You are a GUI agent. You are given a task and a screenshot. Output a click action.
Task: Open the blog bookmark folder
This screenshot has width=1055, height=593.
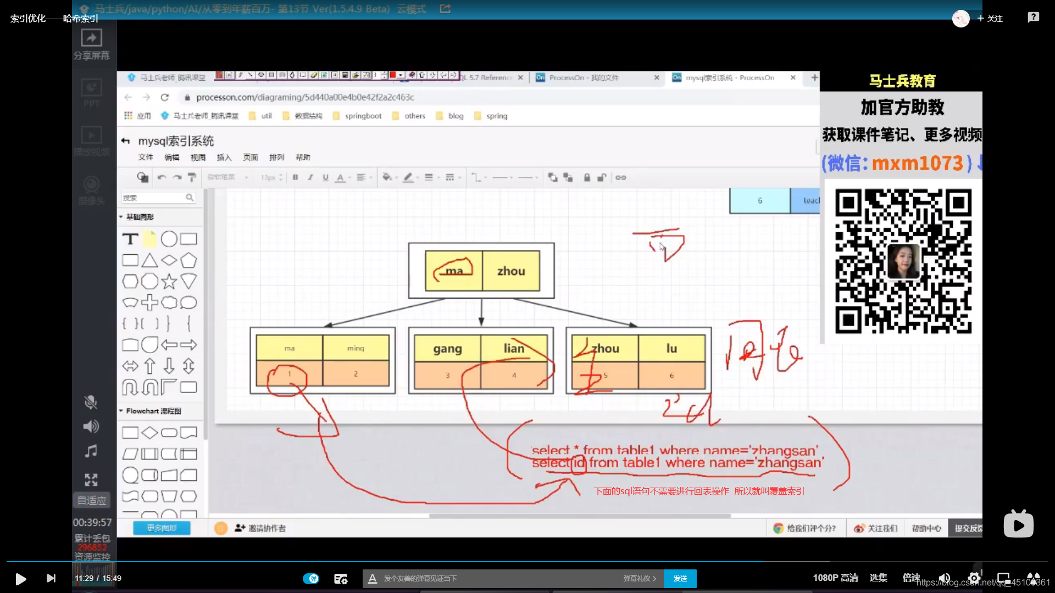[x=449, y=116]
